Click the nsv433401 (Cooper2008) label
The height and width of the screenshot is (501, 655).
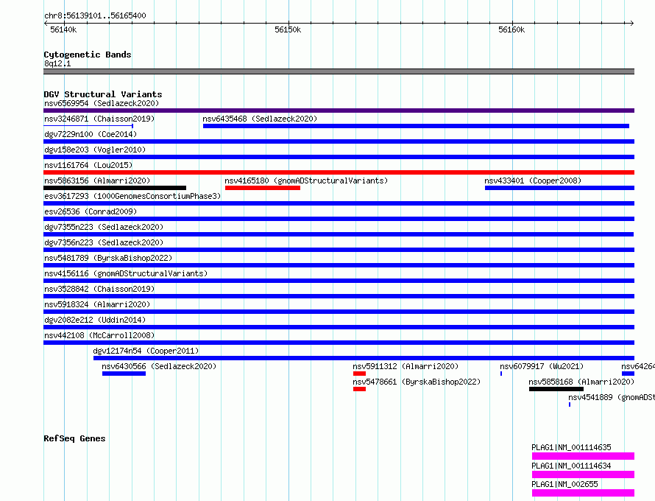coord(533,181)
